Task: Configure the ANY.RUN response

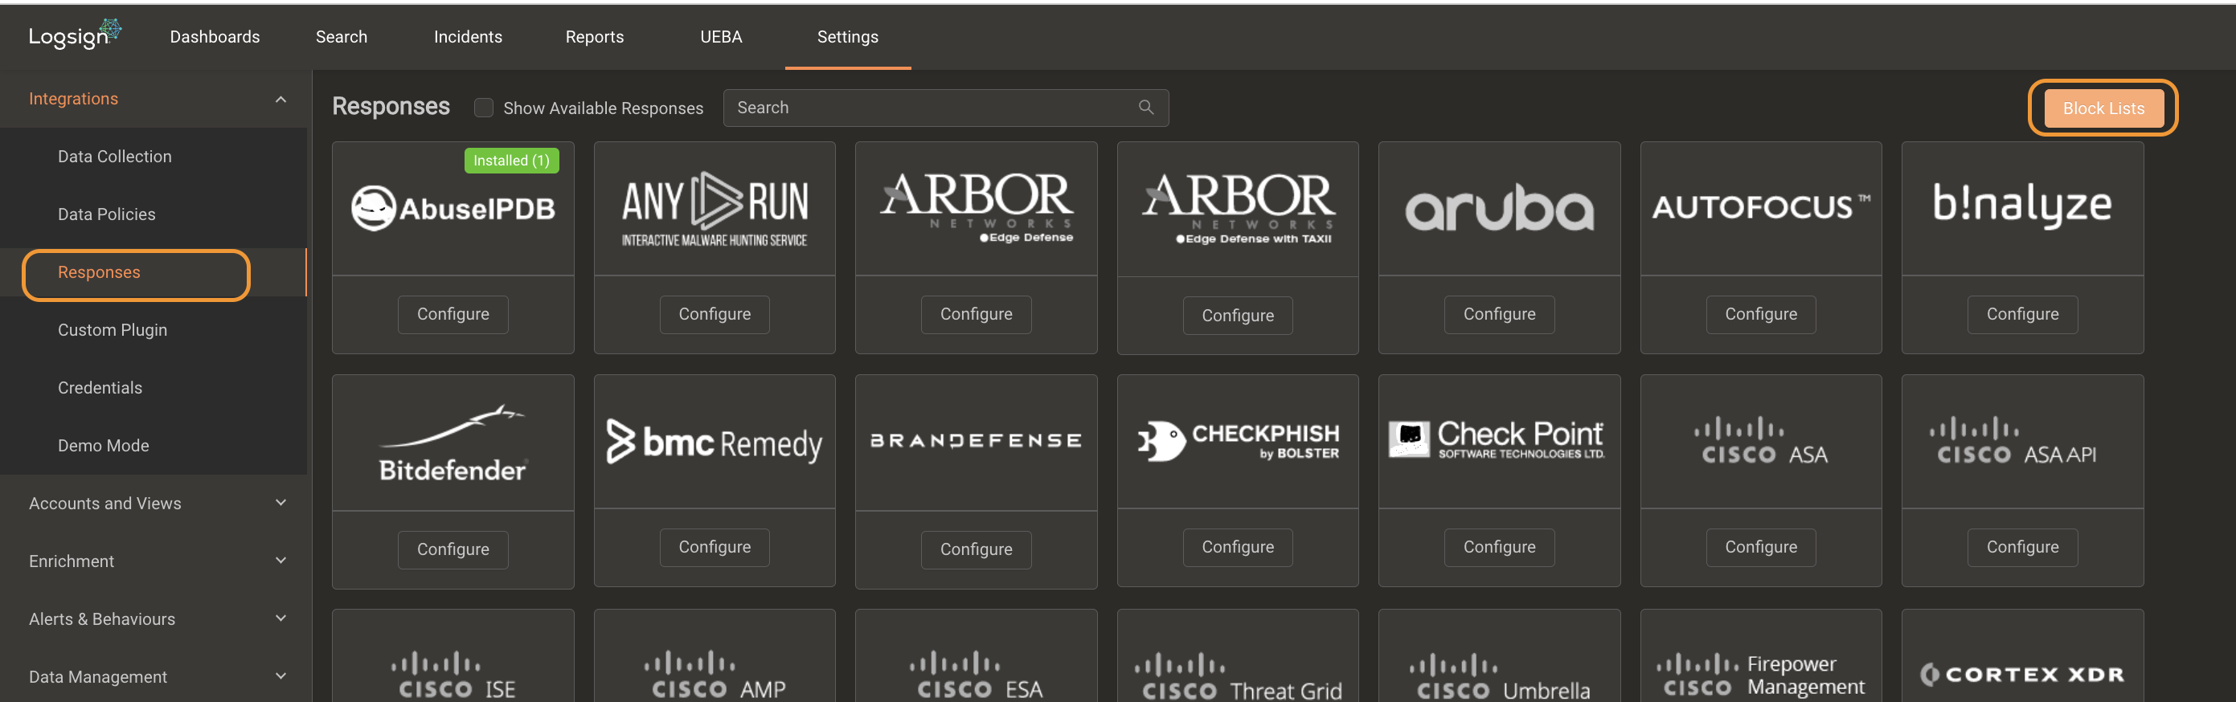Action: 715,314
